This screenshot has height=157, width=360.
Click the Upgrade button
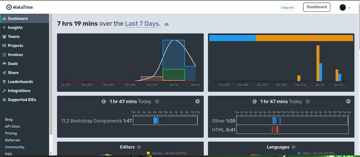287,7
